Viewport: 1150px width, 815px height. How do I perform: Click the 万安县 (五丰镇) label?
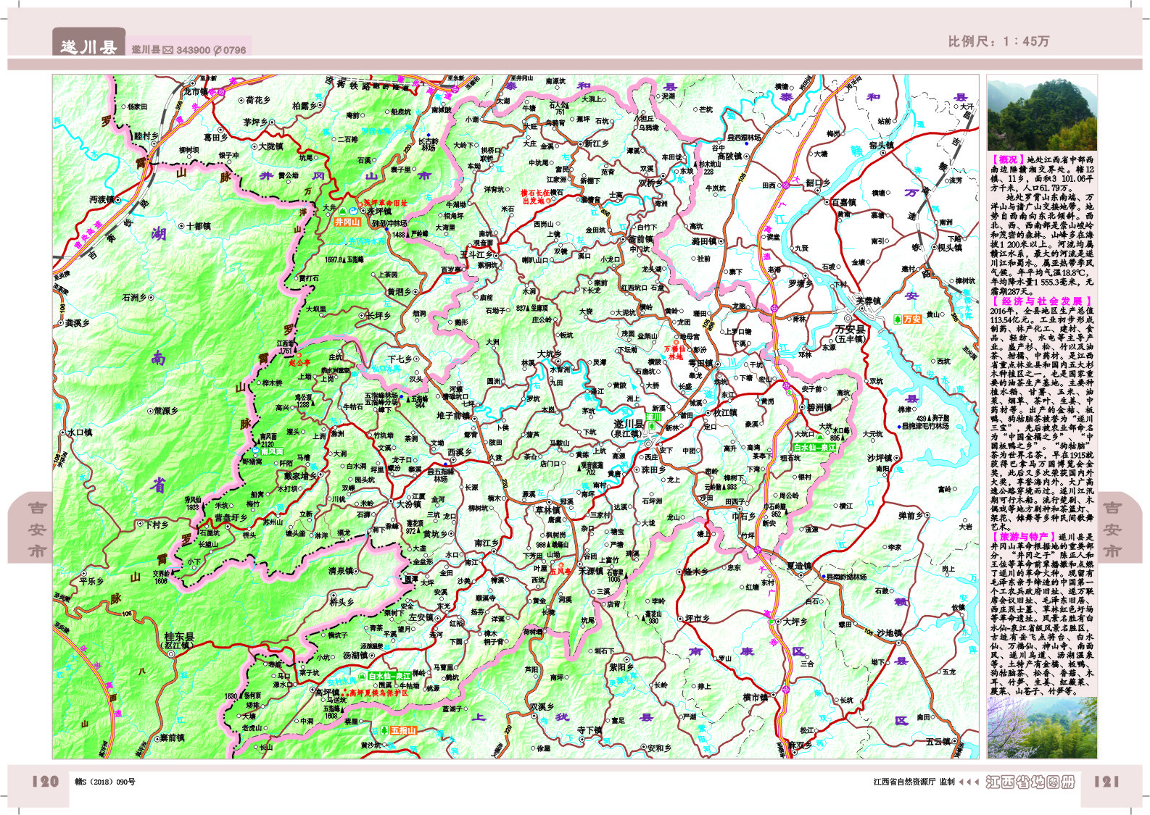point(850,334)
